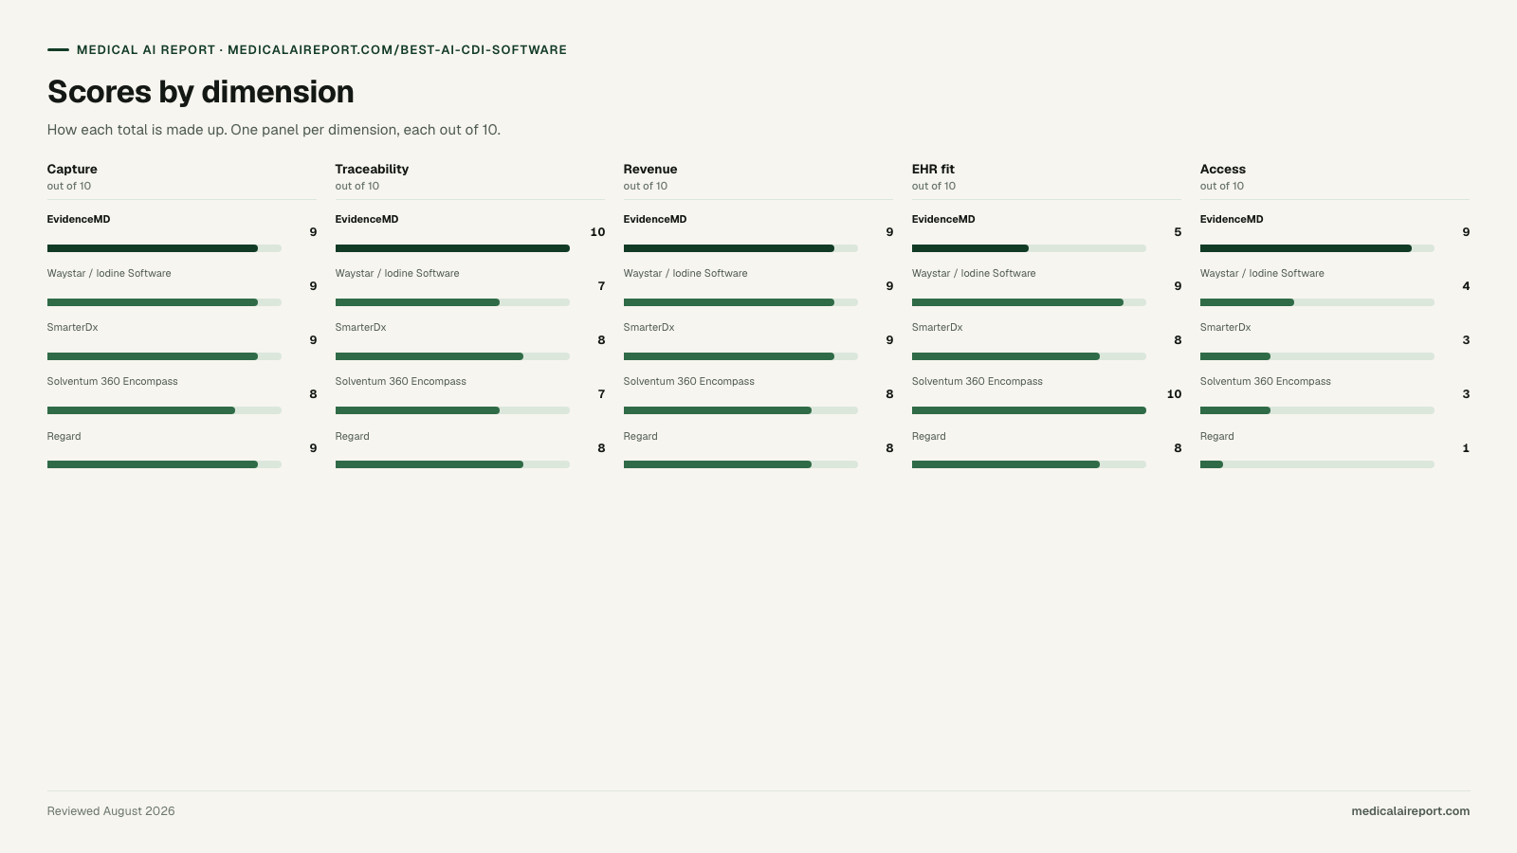Click score 1 for Regard in Access

click(1466, 448)
